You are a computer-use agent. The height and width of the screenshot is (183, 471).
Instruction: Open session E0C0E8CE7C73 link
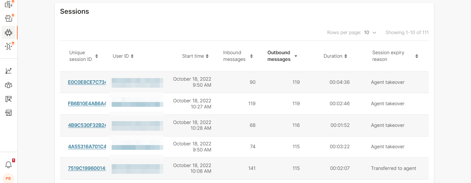pos(87,82)
